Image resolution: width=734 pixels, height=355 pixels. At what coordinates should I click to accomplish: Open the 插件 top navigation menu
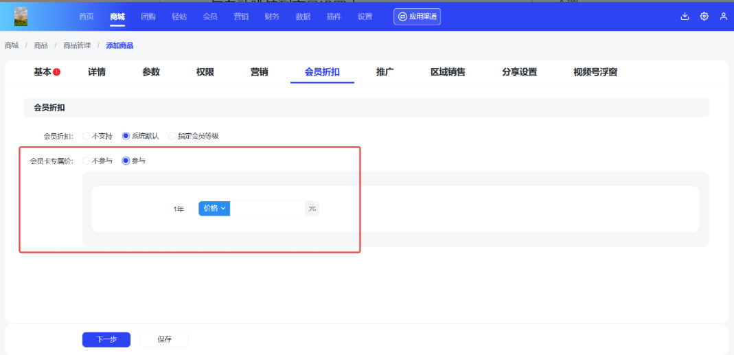(x=334, y=16)
